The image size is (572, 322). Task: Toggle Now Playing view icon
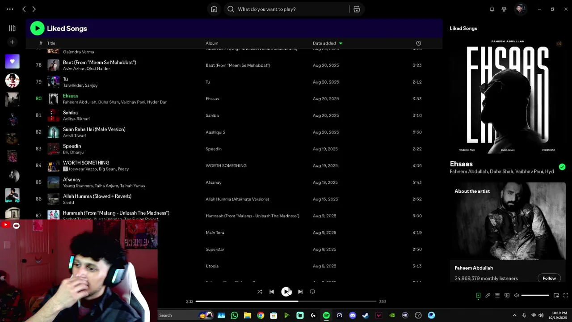click(x=478, y=295)
